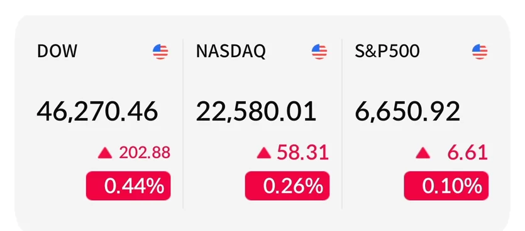Viewport: 525px width, 231px height.
Task: Click the S&P500 point change 6.61
Action: click(x=467, y=153)
